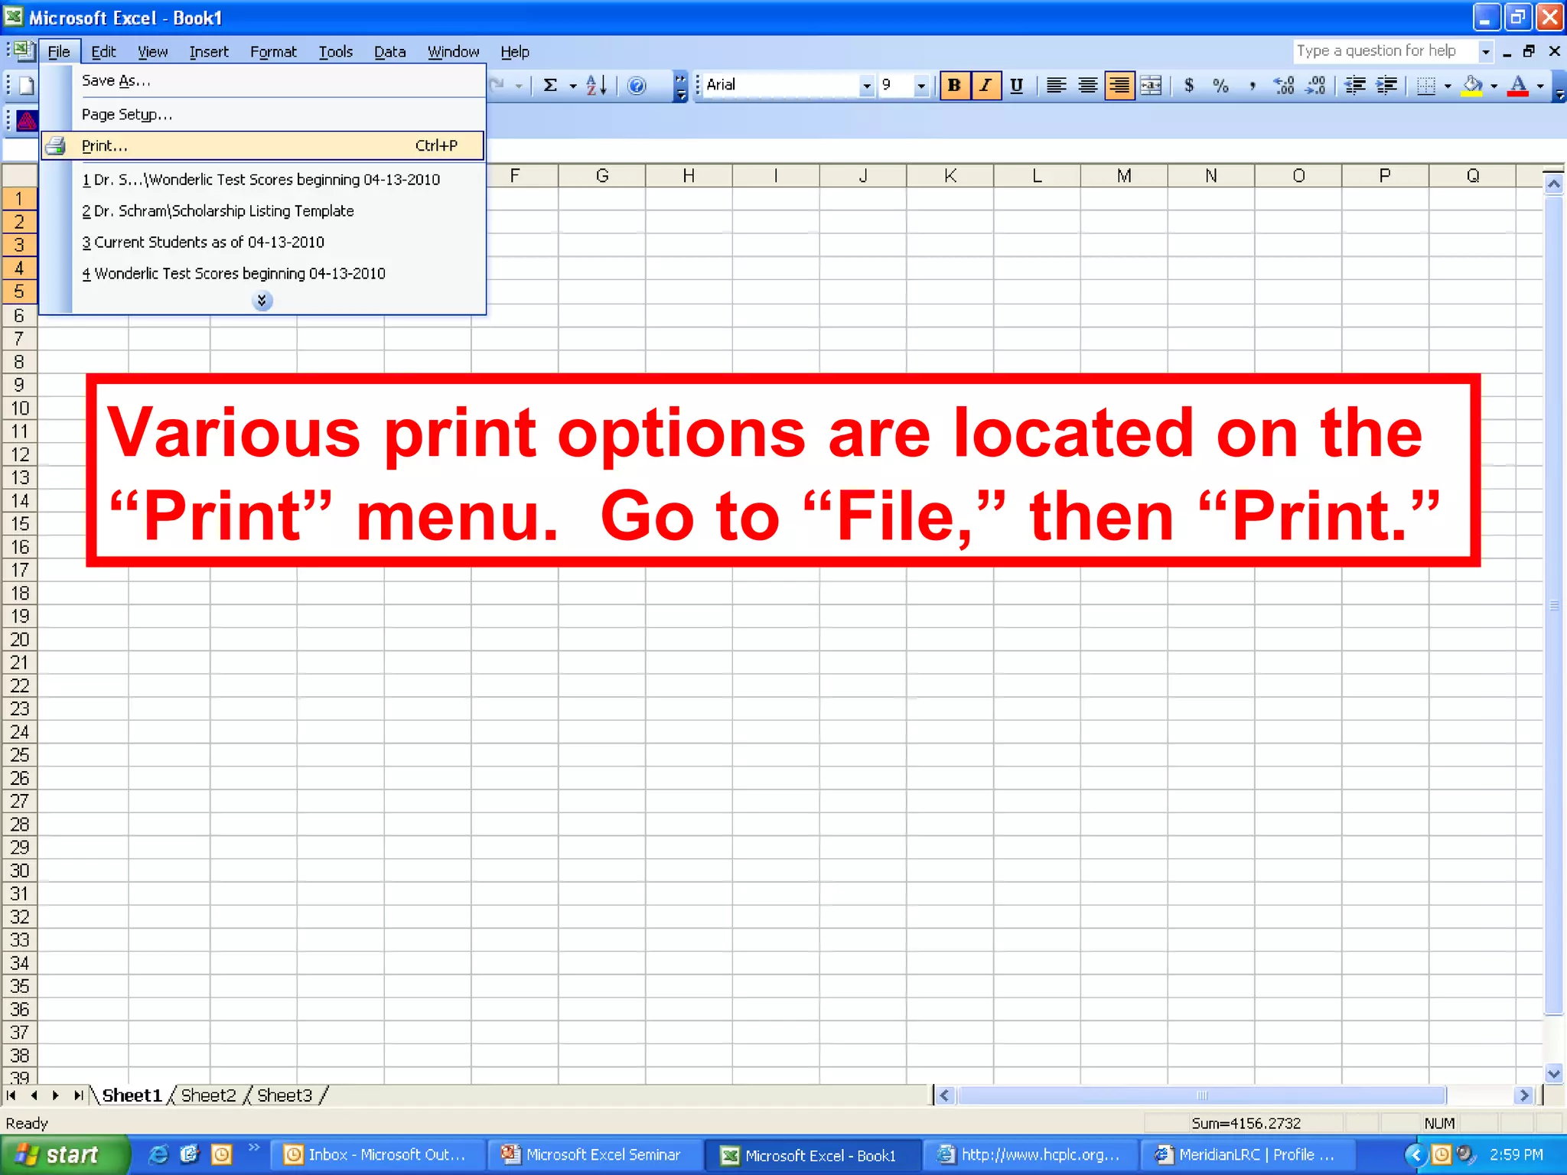Image resolution: width=1567 pixels, height=1175 pixels.
Task: Apply red Font Color swatch
Action: (x=1519, y=85)
